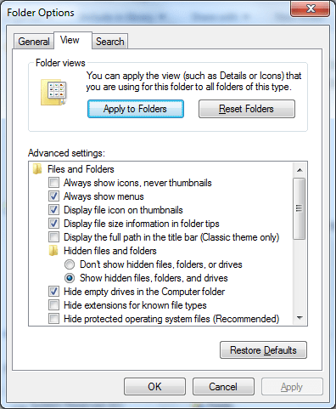Uncheck Always show menus
This screenshot has height=409, width=336.
click(x=53, y=196)
